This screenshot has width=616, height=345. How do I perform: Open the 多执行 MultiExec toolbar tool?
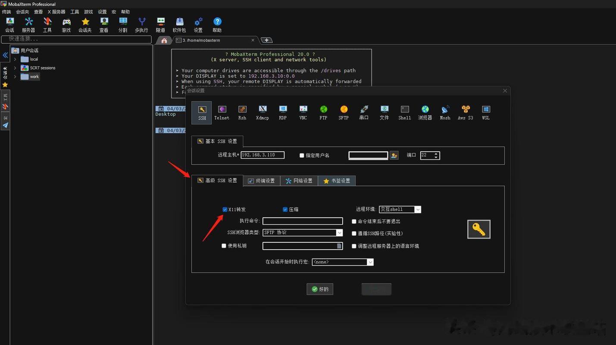click(x=141, y=25)
